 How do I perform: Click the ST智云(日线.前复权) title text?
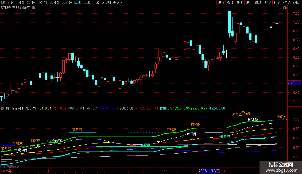[x=16, y=8]
